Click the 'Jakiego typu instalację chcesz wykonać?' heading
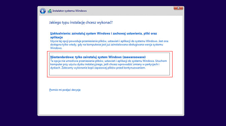This screenshot has height=126, width=226. 81,23
